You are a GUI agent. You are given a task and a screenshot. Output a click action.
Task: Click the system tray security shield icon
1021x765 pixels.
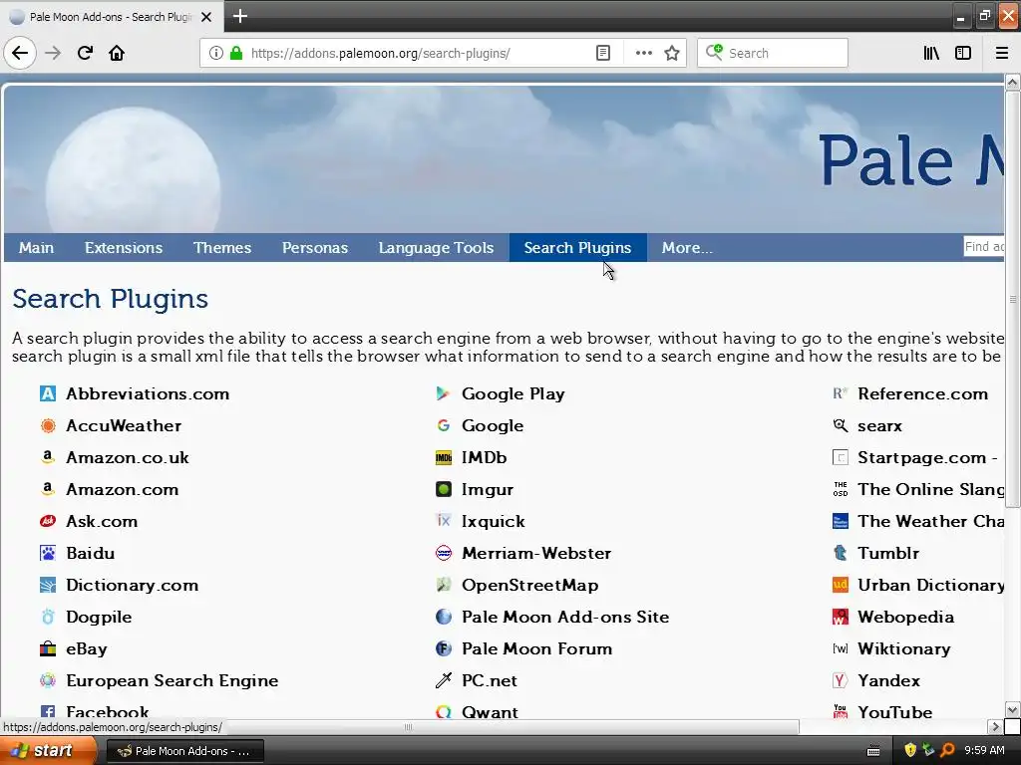click(910, 750)
